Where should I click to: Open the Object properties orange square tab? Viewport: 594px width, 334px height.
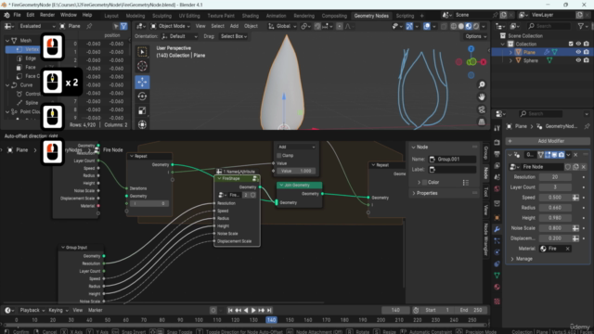[497, 218]
